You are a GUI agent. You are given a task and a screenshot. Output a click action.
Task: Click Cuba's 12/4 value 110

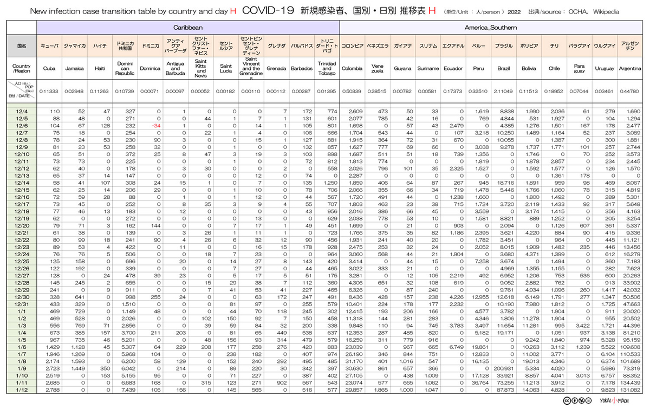[55, 112]
